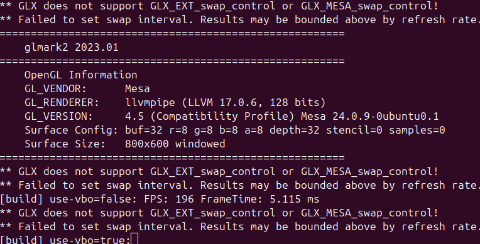The height and width of the screenshot is (244, 480).
Task: Click the depth=32 config value
Action: [x=294, y=130]
